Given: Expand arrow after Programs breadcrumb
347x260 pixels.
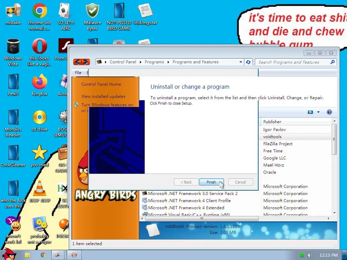Looking at the screenshot, I should [168, 62].
